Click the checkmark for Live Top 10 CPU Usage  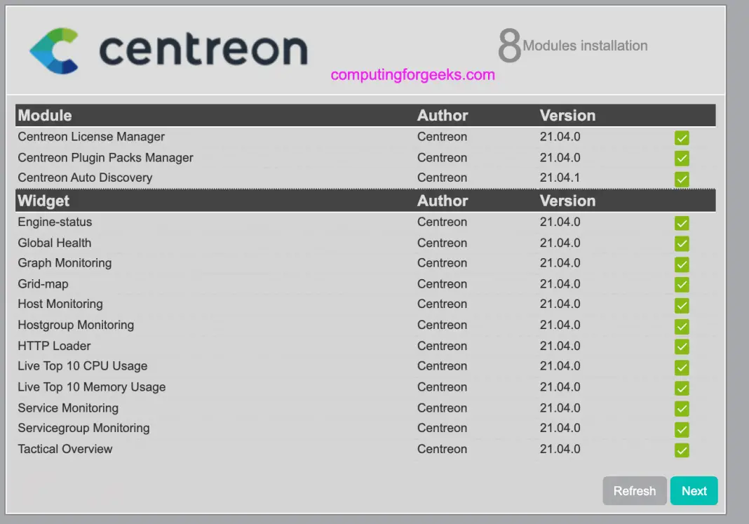[x=682, y=367]
